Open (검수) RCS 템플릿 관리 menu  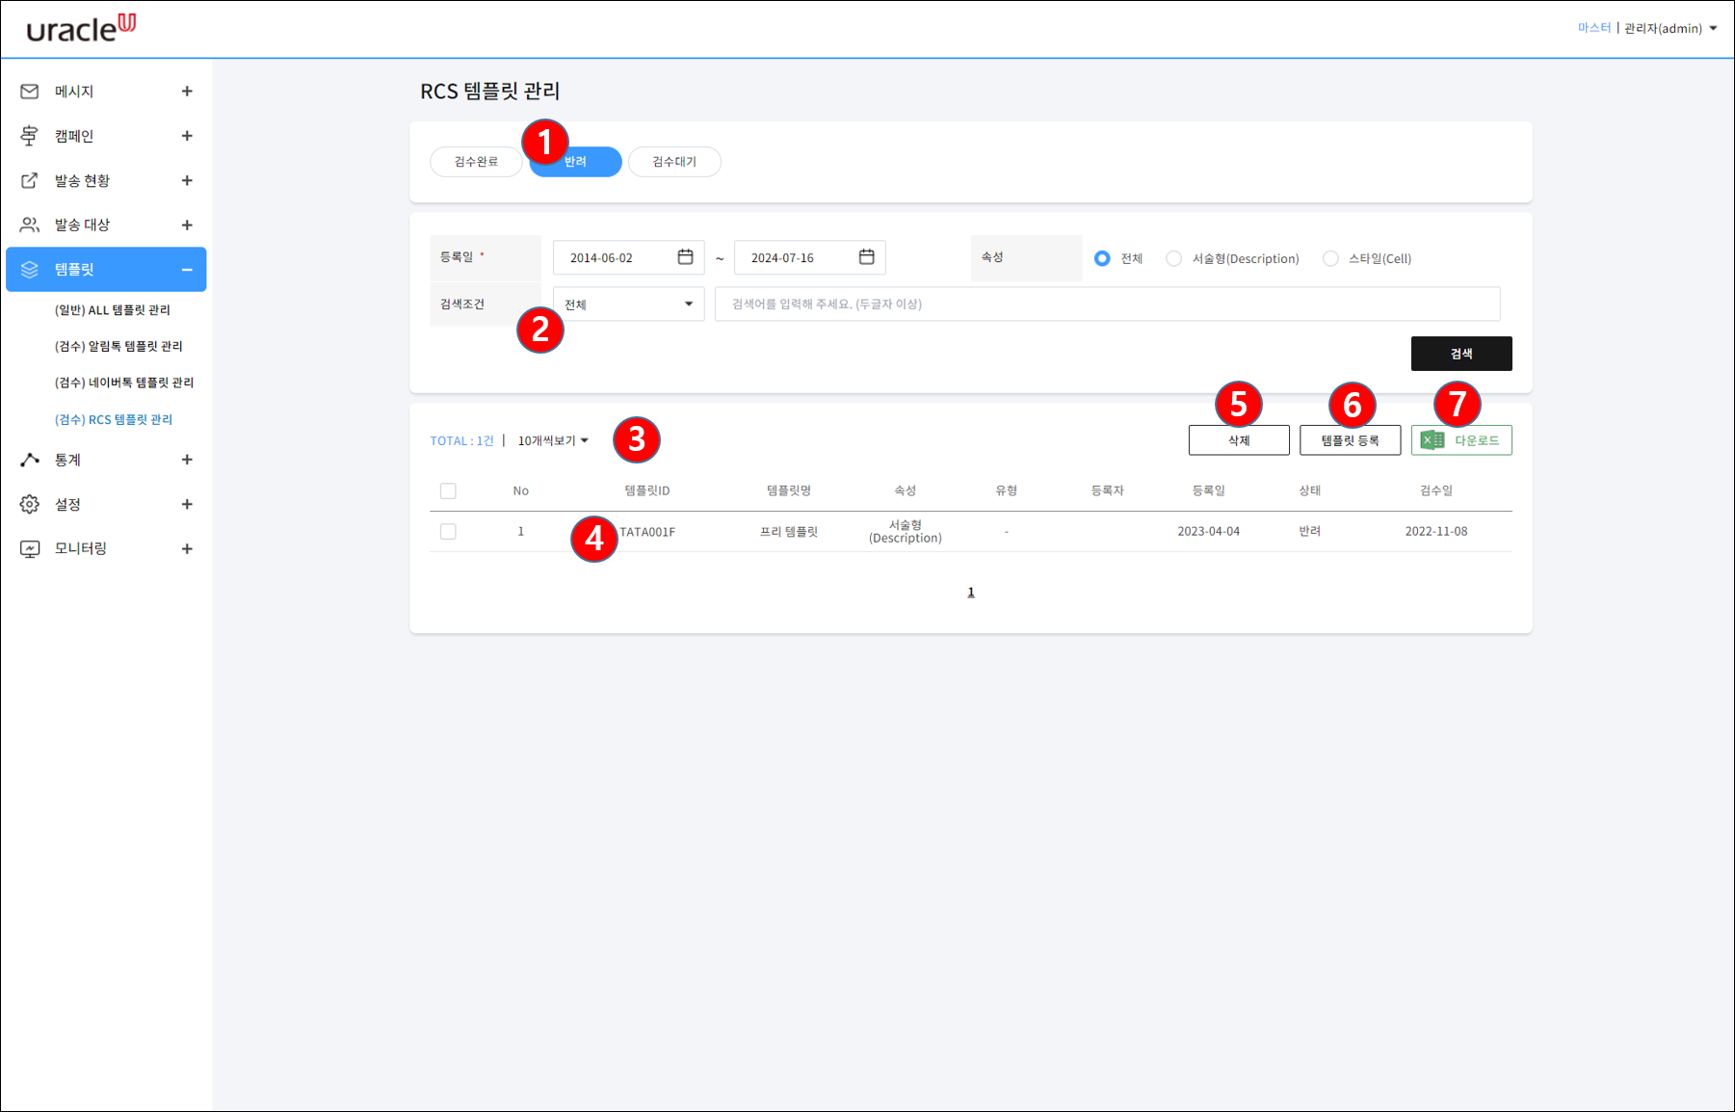click(x=114, y=419)
